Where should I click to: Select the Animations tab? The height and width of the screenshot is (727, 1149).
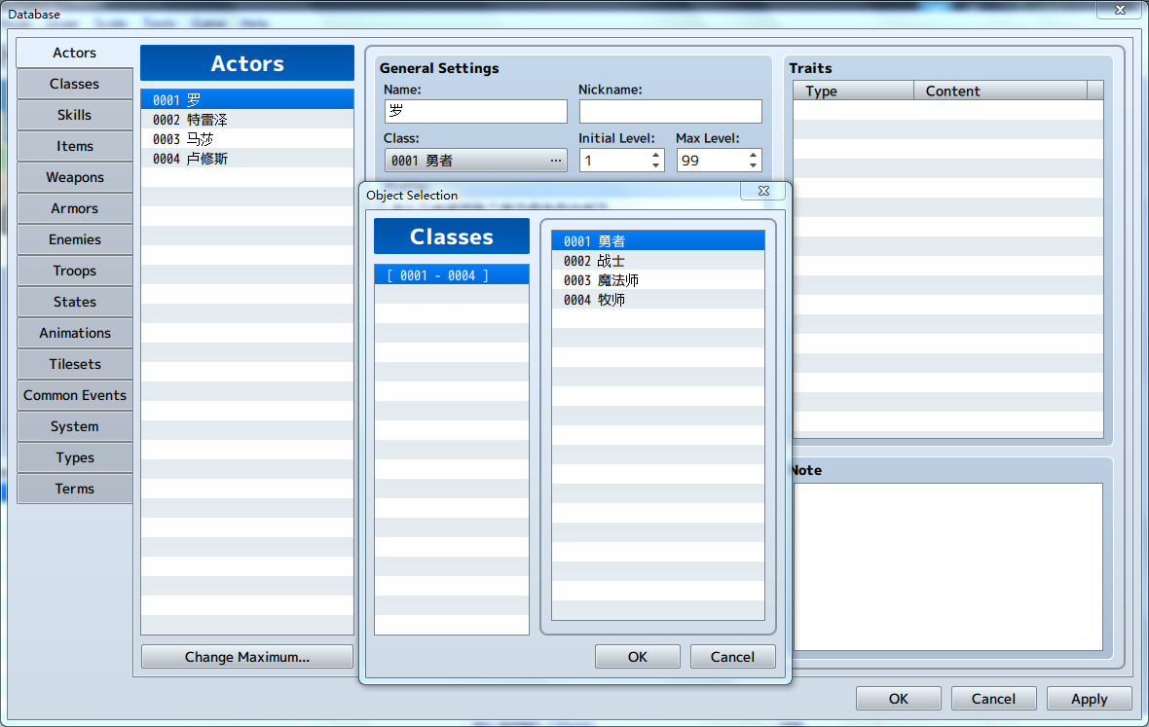pyautogui.click(x=75, y=333)
